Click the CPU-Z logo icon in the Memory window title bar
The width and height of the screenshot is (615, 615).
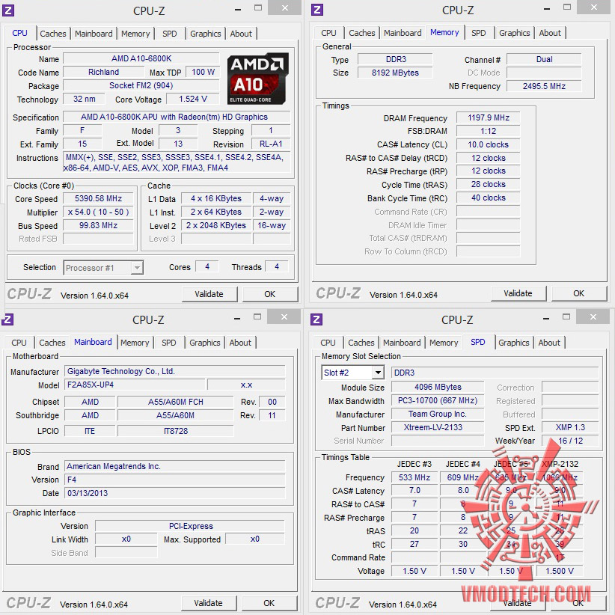pos(317,10)
